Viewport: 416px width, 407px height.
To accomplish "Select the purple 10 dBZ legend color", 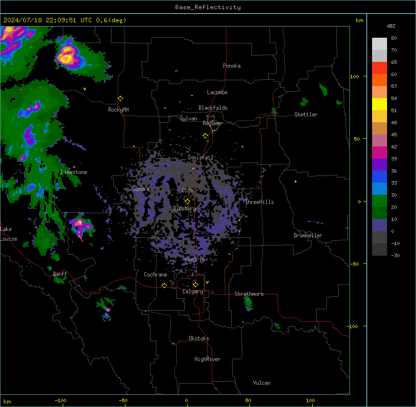I will tap(379, 225).
